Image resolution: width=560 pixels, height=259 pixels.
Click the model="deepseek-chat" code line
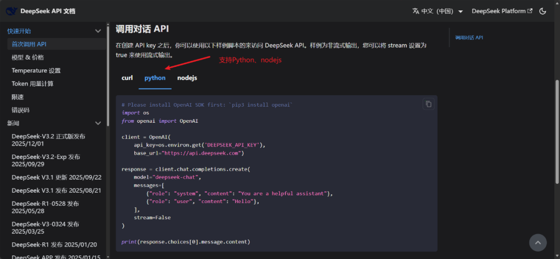point(168,177)
